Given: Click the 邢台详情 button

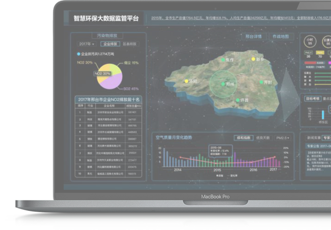Looking at the screenshot, I should pyautogui.click(x=253, y=37).
